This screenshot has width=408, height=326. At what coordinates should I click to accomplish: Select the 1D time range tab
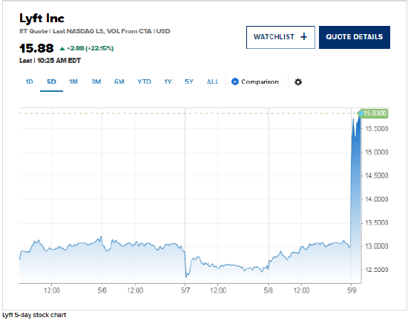click(29, 82)
